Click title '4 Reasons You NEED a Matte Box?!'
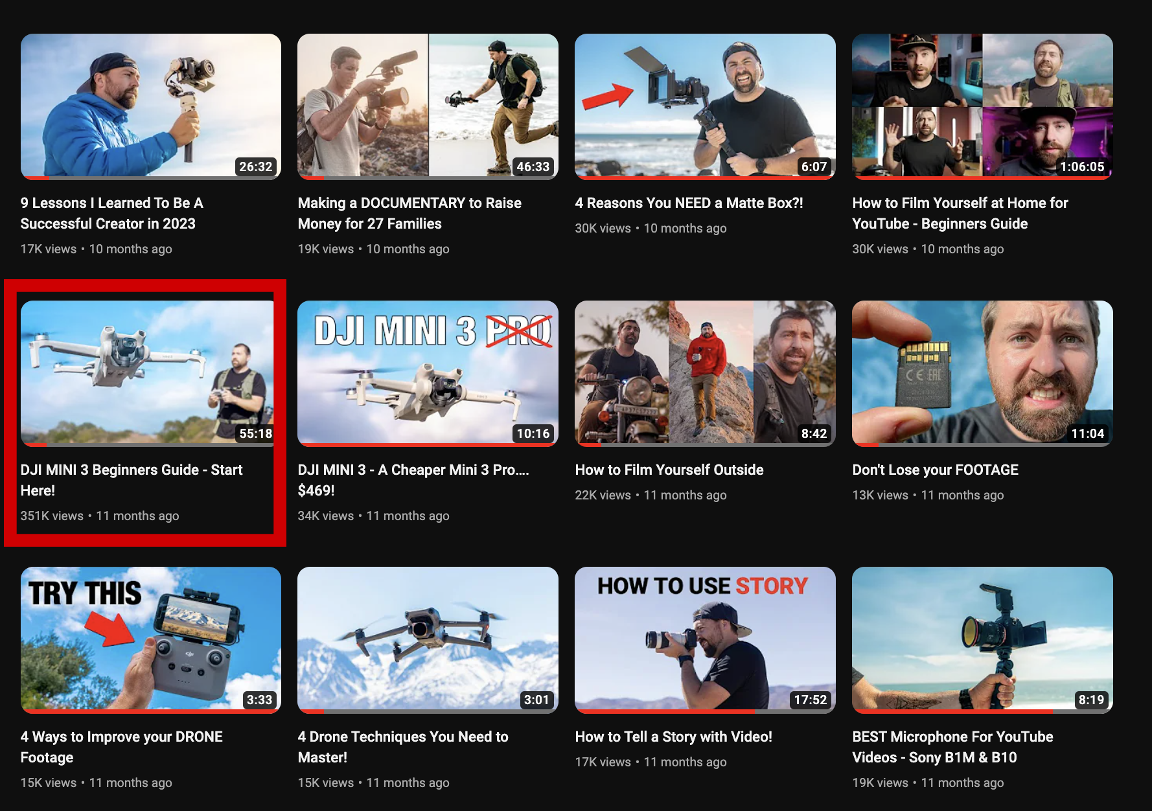Viewport: 1152px width, 811px height. pos(689,203)
